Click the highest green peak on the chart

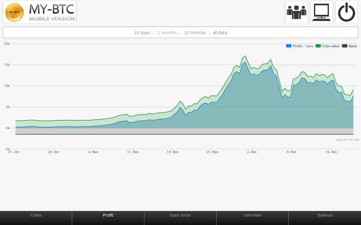(x=245, y=57)
